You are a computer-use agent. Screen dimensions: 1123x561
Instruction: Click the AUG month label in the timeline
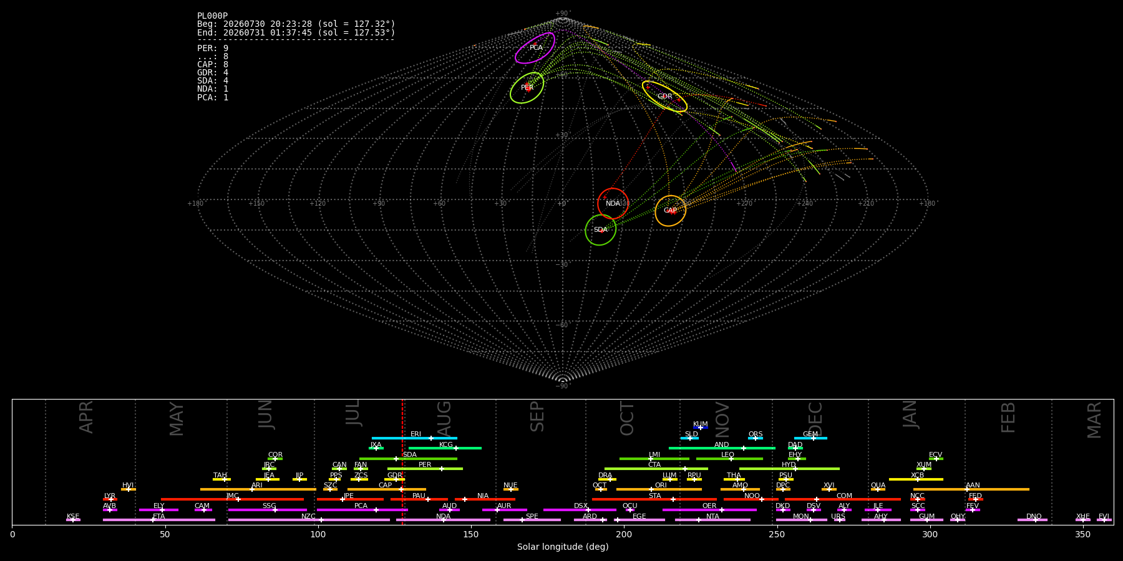coord(444,419)
